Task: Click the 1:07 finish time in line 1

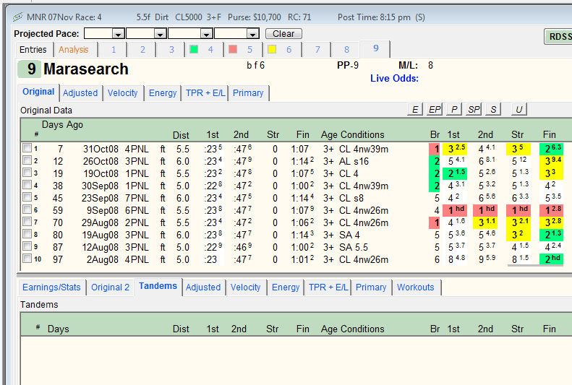Action: tap(300, 150)
